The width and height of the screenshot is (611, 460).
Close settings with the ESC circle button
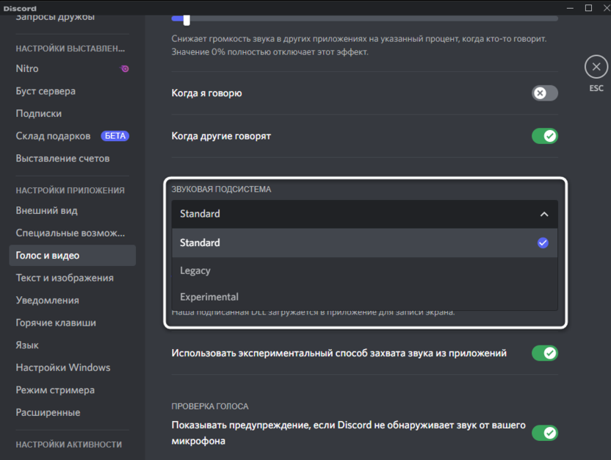pyautogui.click(x=596, y=67)
